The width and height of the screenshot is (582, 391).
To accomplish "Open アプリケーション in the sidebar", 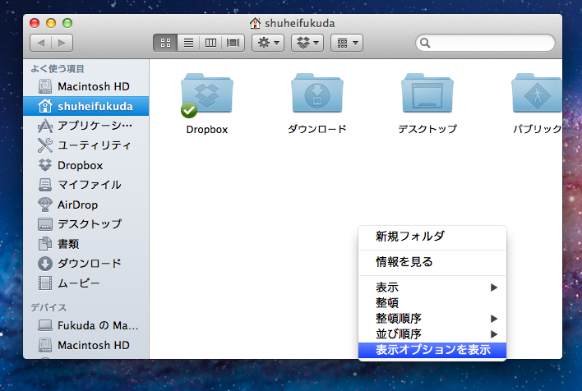I will pyautogui.click(x=86, y=126).
